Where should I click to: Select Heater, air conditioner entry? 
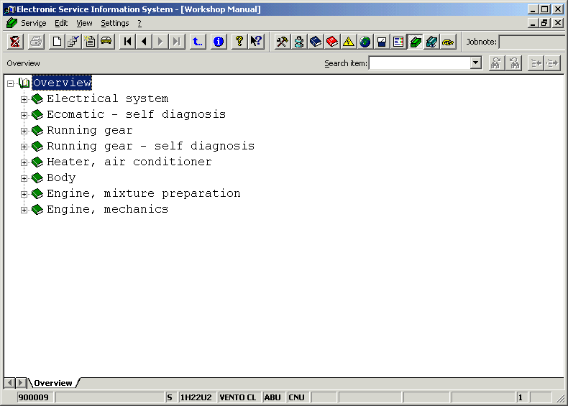[x=129, y=162]
